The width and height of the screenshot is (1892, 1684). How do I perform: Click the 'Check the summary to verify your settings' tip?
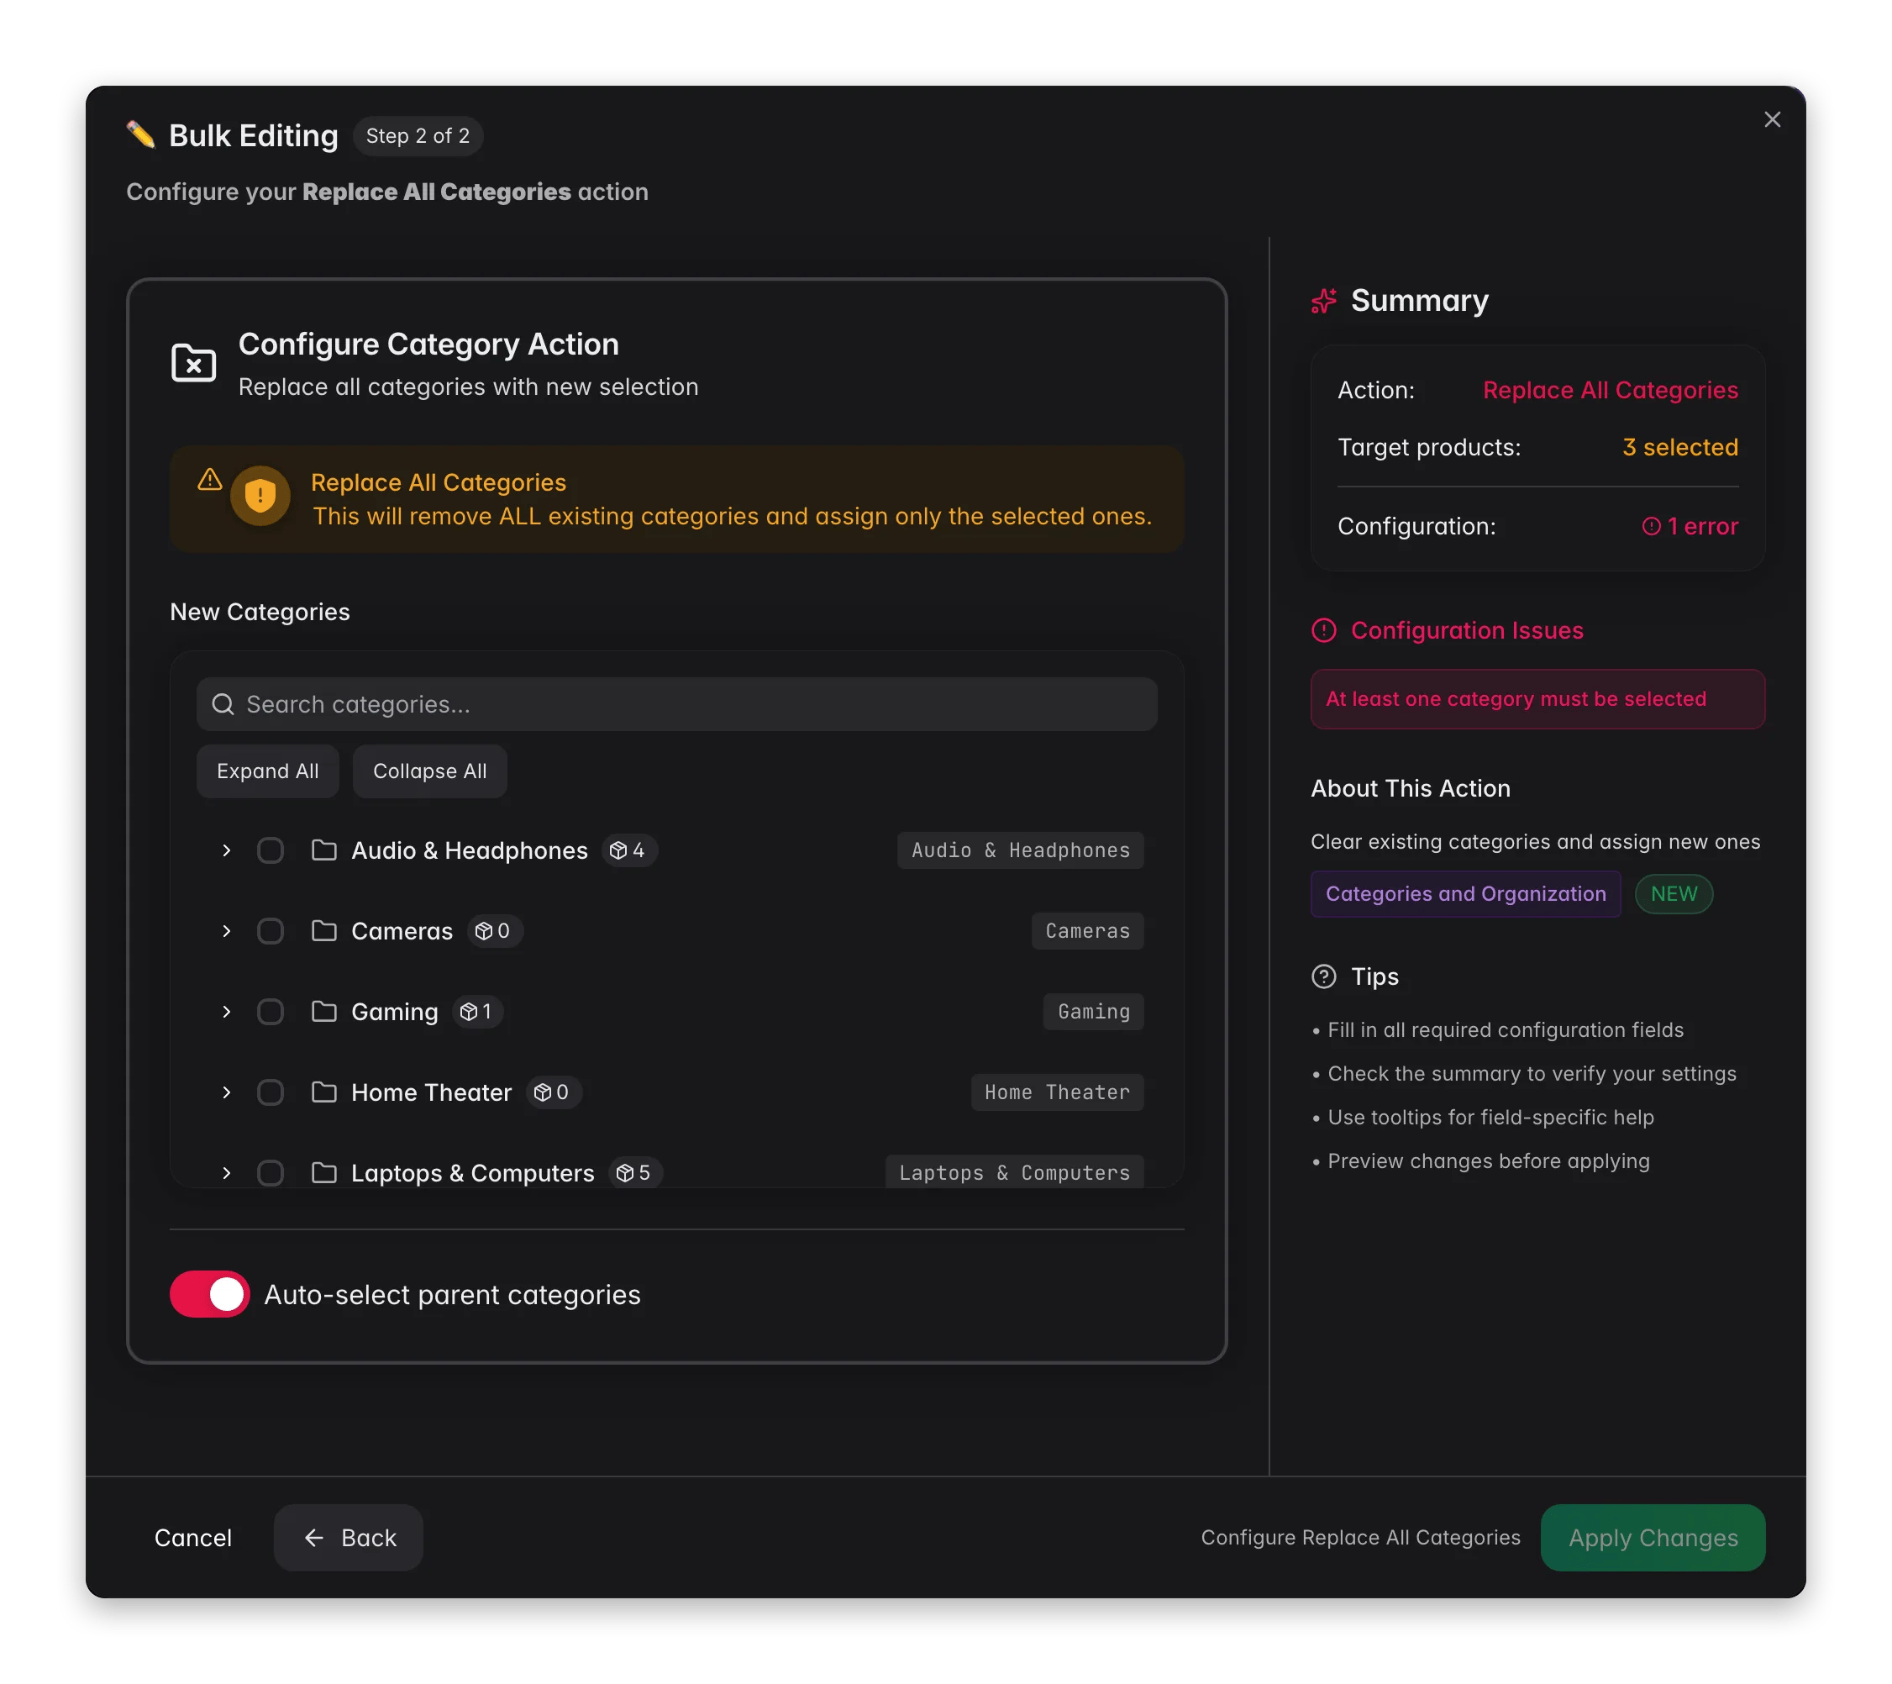1532,1074
